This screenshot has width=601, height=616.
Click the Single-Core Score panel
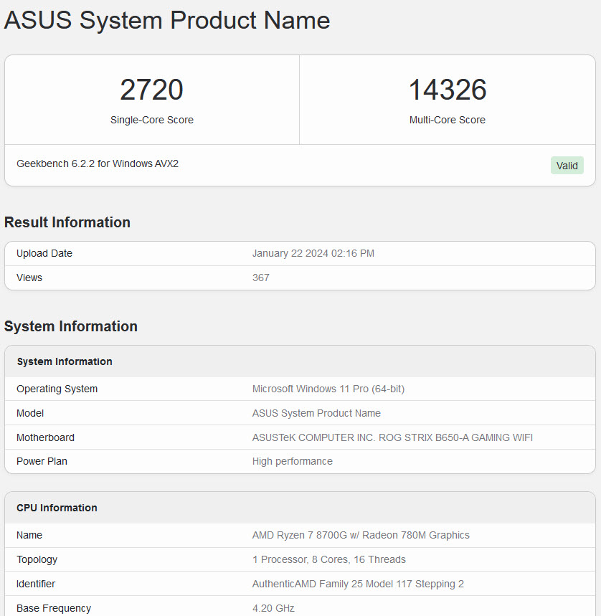tap(151, 100)
